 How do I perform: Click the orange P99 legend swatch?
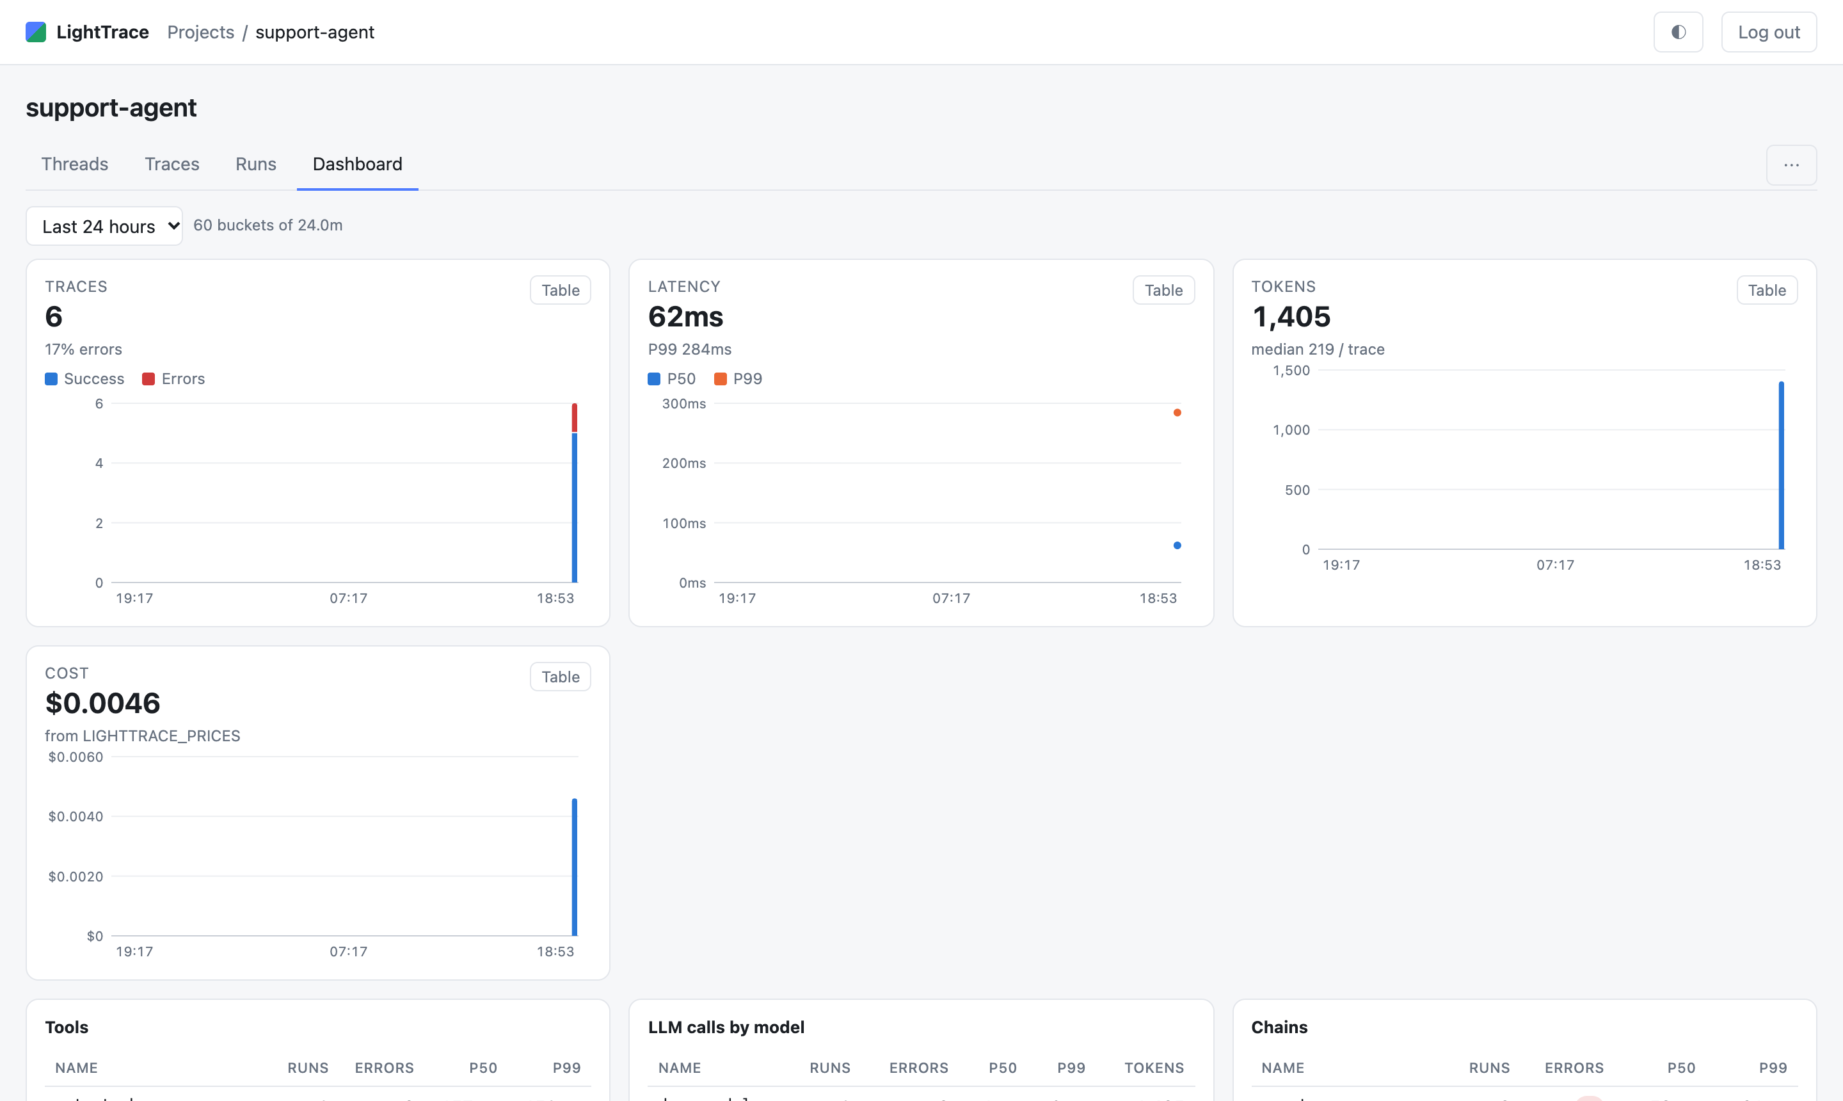(x=720, y=379)
